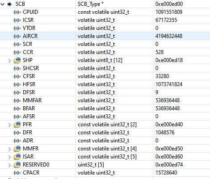Click the variable icon beside CCR
Viewport: 210px width, 179px height.
click(17, 52)
